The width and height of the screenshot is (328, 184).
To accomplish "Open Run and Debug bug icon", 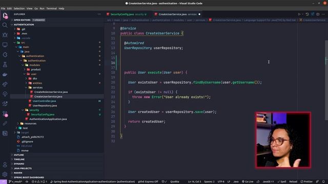I will pyautogui.click(x=5, y=35).
